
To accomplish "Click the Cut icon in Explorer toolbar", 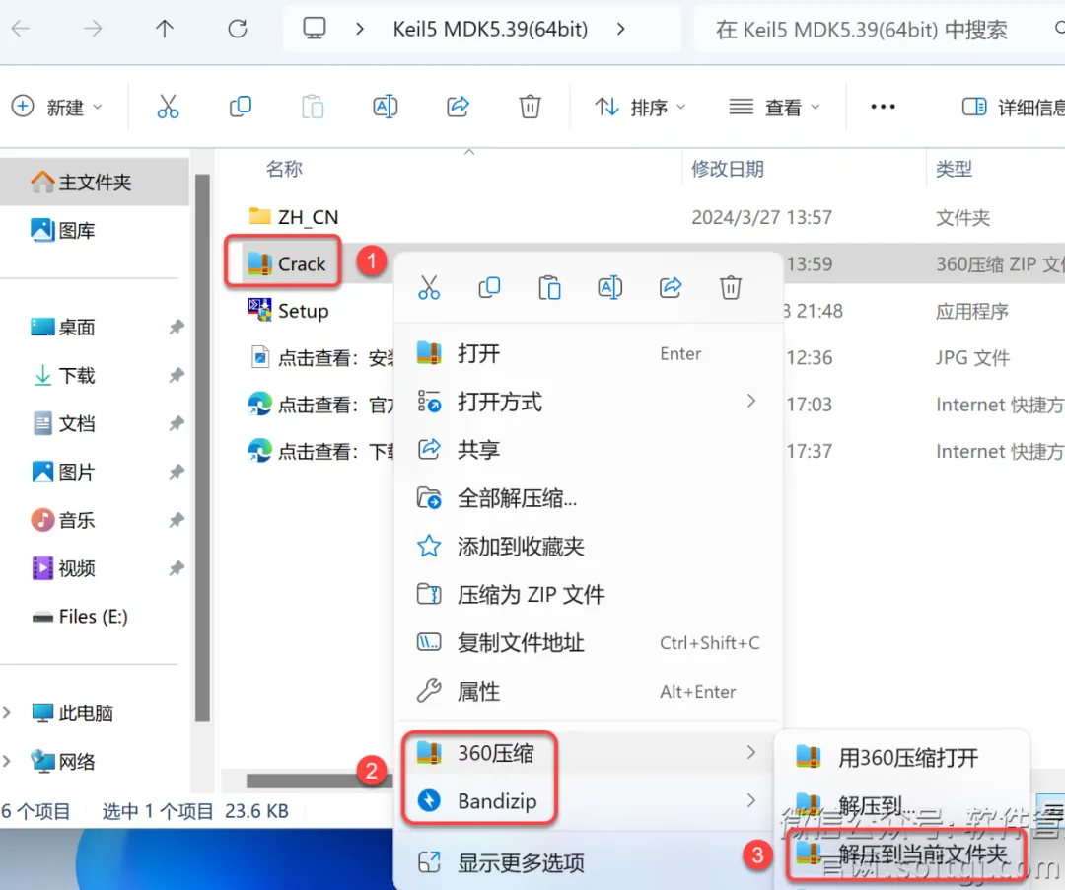I will pyautogui.click(x=168, y=107).
